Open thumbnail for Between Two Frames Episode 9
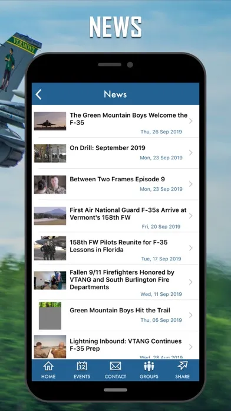The height and width of the screenshot is (411, 231). [x=50, y=184]
